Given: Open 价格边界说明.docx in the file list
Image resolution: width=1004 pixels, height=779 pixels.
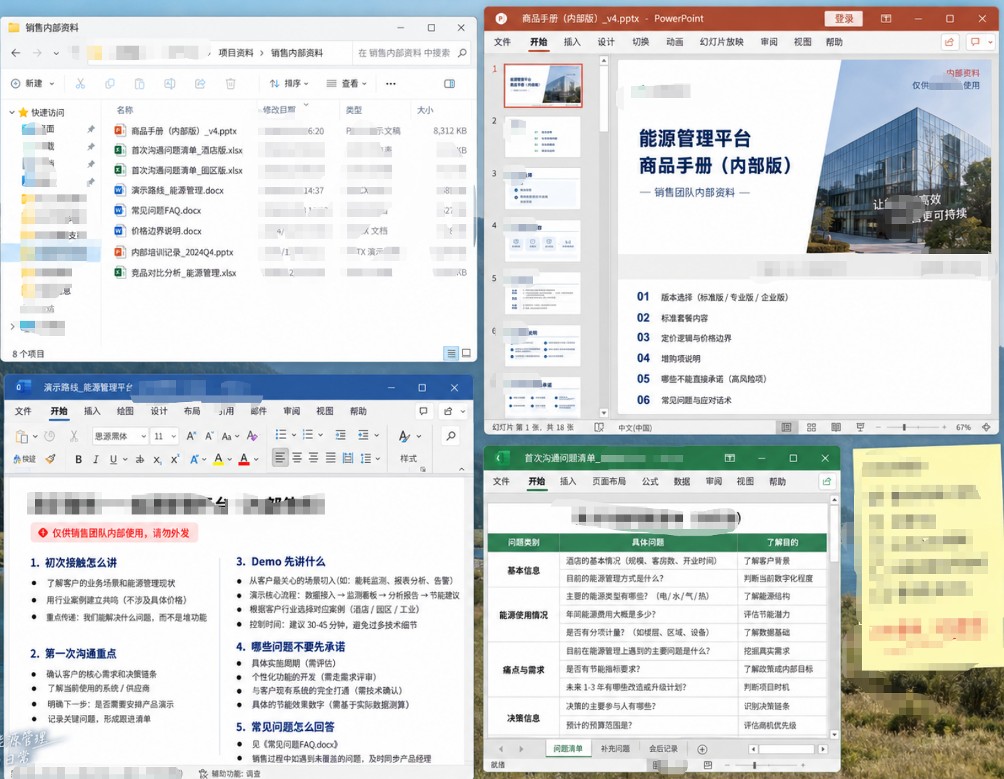Looking at the screenshot, I should coord(166,231).
